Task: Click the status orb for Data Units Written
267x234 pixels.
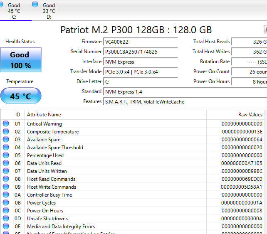Action: 6,171
